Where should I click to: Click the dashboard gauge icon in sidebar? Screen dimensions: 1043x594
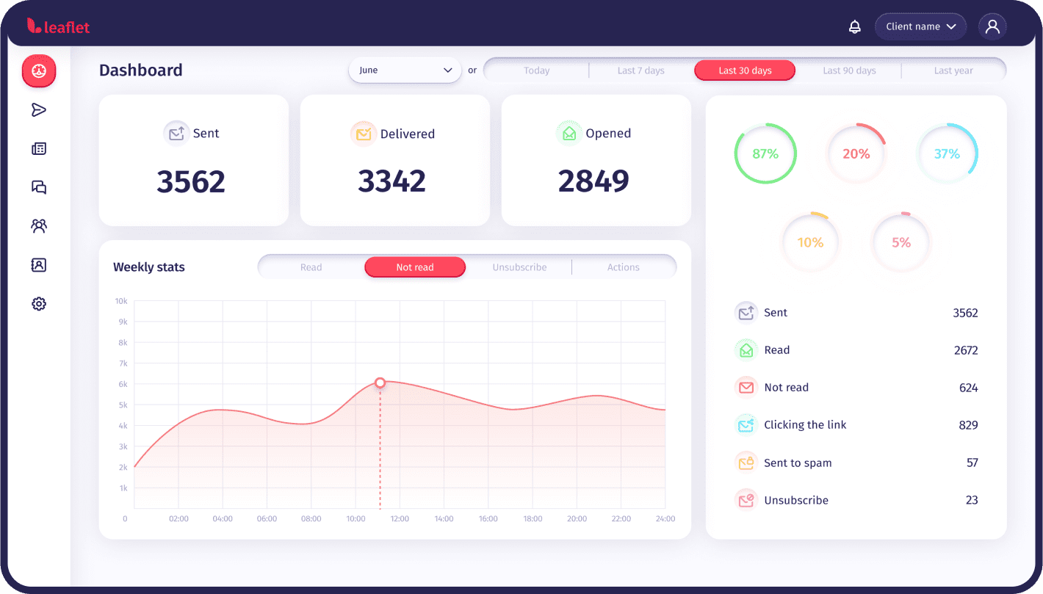tap(39, 71)
